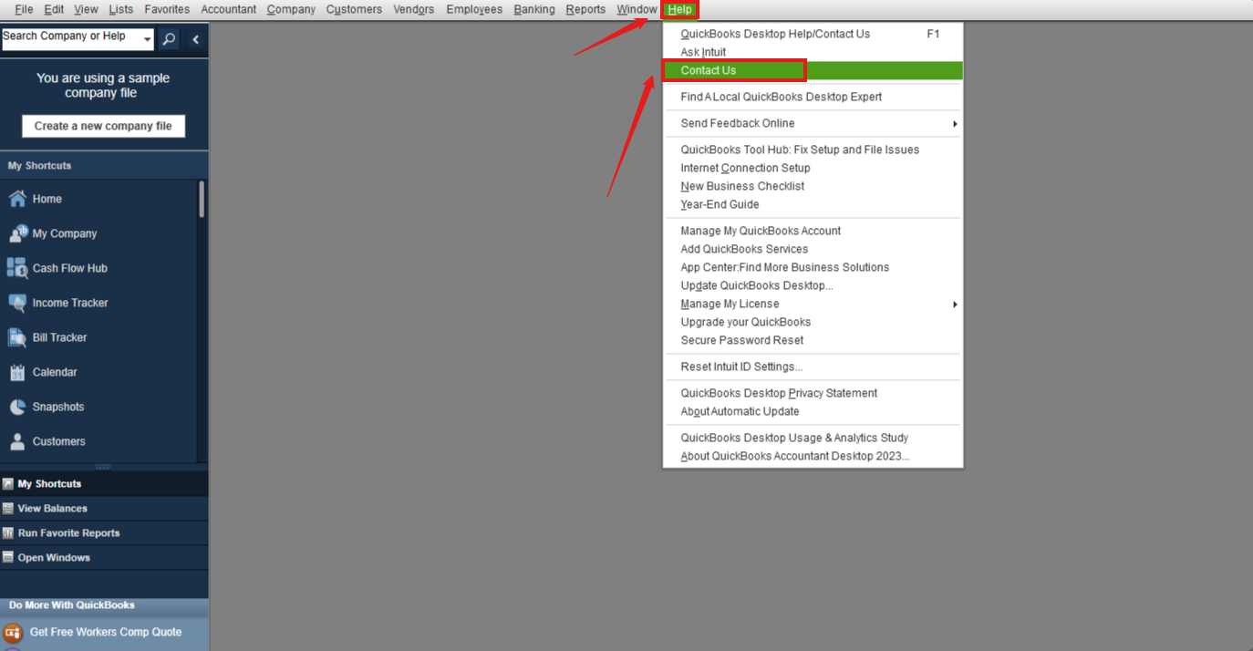1253x651 pixels.
Task: Click the View Balances section icon
Action: coord(8,509)
